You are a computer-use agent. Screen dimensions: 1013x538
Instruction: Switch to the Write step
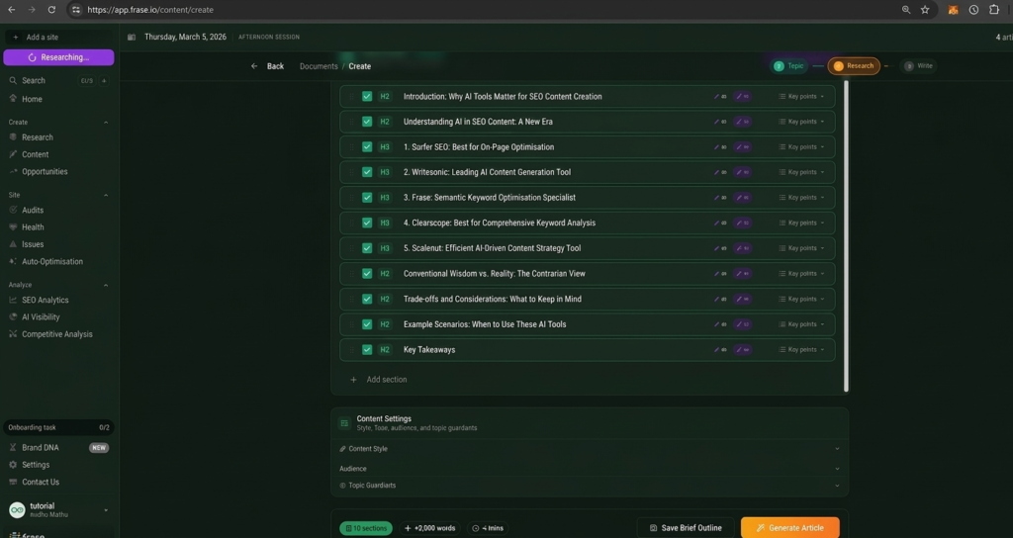point(919,66)
